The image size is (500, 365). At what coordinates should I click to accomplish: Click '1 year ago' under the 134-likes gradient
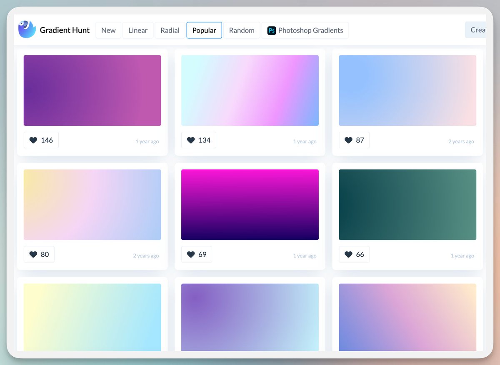305,142
